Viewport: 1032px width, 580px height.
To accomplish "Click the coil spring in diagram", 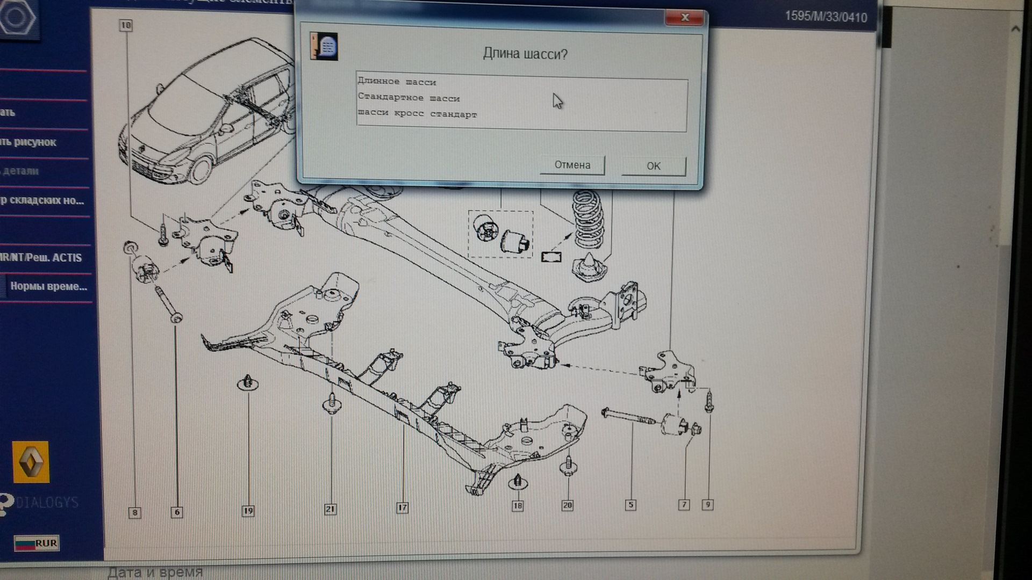I will [587, 220].
